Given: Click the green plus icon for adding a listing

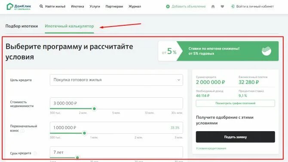Looking at the screenshot, I should [168, 6].
